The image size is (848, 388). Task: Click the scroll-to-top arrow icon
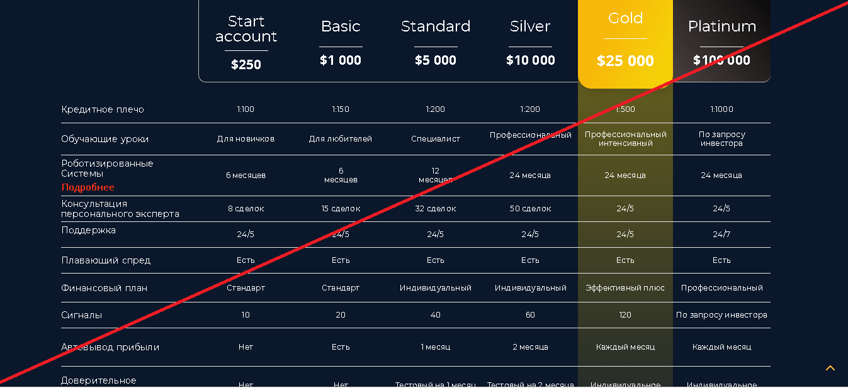pos(830,368)
